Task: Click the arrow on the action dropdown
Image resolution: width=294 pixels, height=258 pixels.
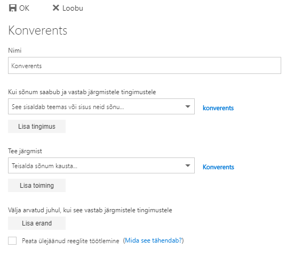Action: click(x=188, y=165)
